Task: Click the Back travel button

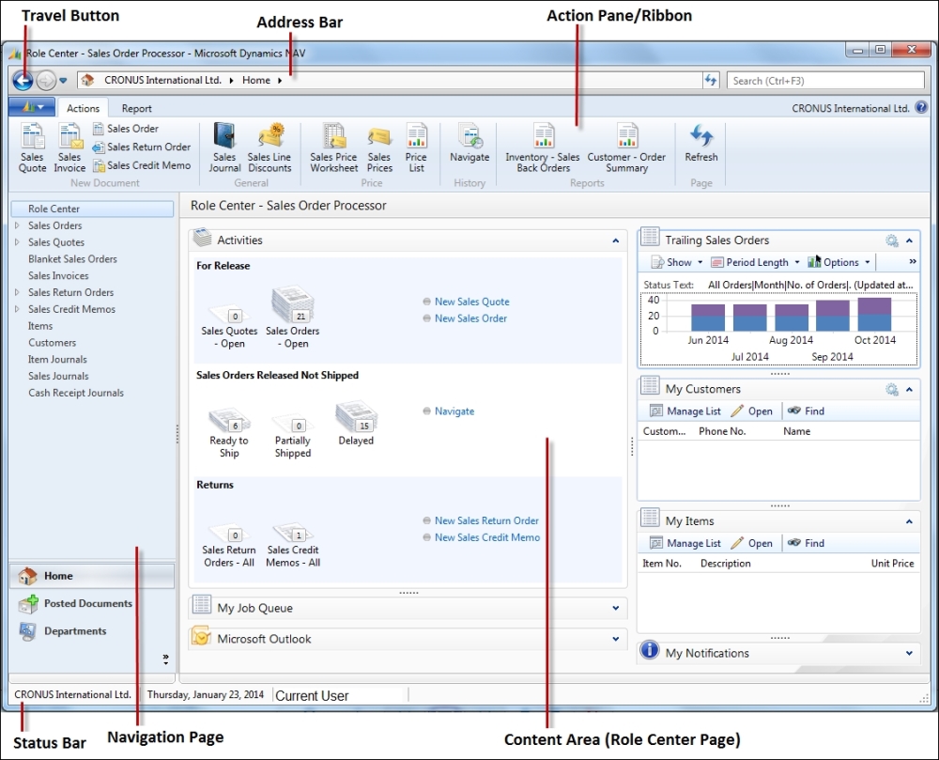Action: pyautogui.click(x=23, y=80)
